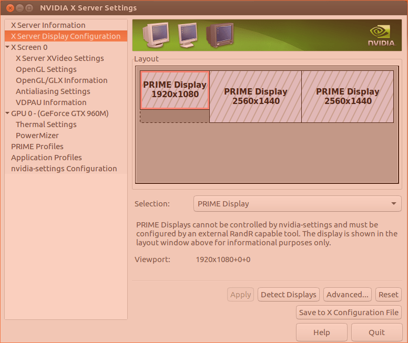Open nvidia-settings Configuration page
This screenshot has height=343, width=408.
coord(64,169)
